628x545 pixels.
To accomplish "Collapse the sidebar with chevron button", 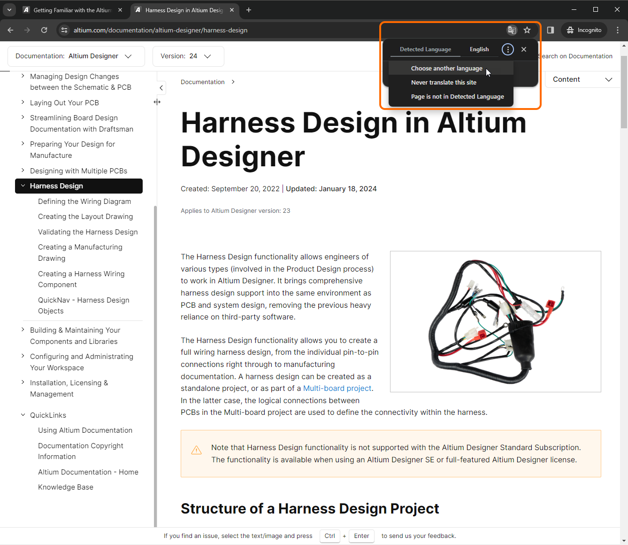I will coord(161,88).
